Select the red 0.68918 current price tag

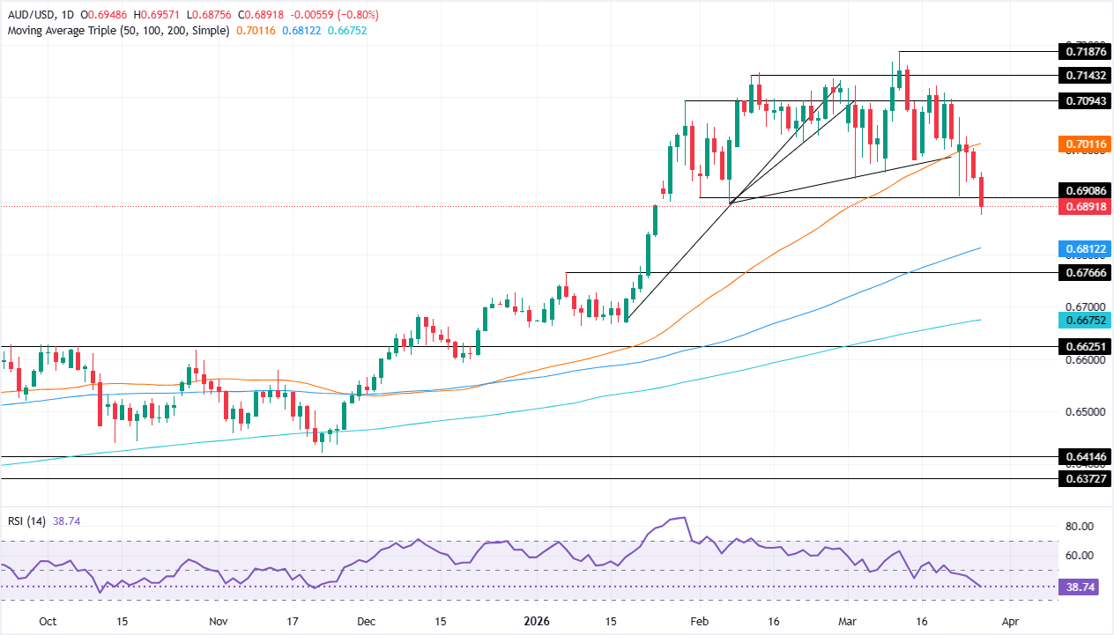[1084, 206]
